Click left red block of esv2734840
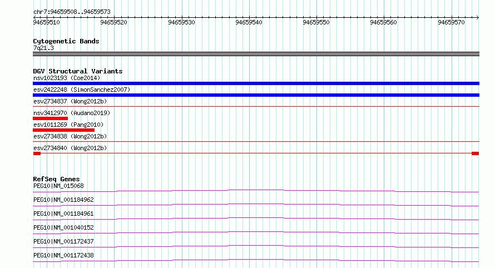This screenshot has width=495, height=268. [x=37, y=153]
